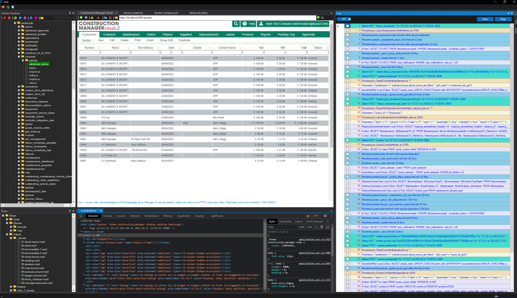Open the Subcontractors menu tab

[209, 34]
